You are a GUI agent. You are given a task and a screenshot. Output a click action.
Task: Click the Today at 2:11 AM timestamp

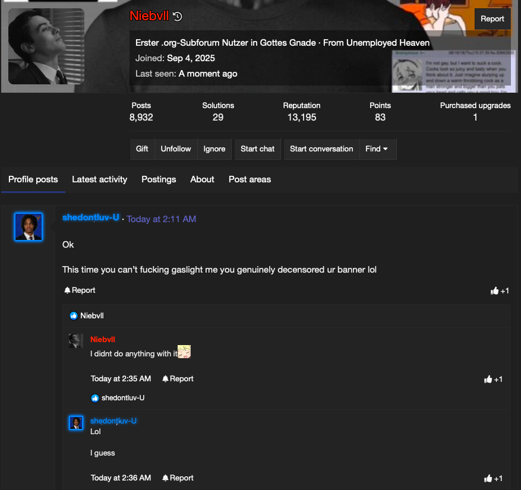click(x=162, y=219)
